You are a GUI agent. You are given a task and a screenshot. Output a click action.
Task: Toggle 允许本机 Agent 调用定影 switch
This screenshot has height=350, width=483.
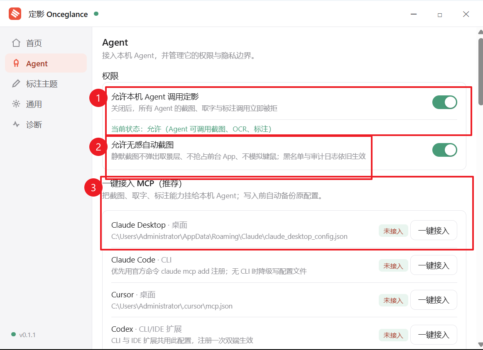(444, 102)
